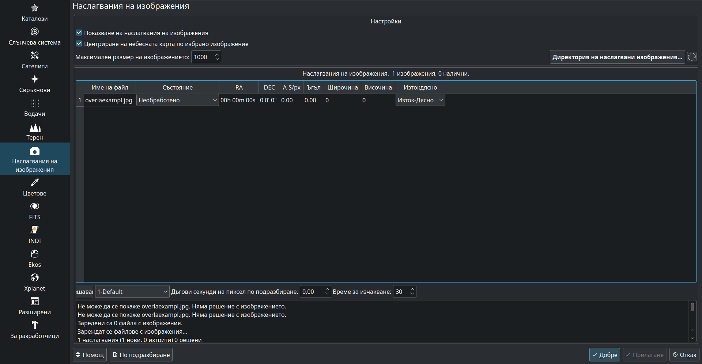Screen dimensions: 702x364
Task: Open the Терен settings page
Action: click(x=34, y=132)
